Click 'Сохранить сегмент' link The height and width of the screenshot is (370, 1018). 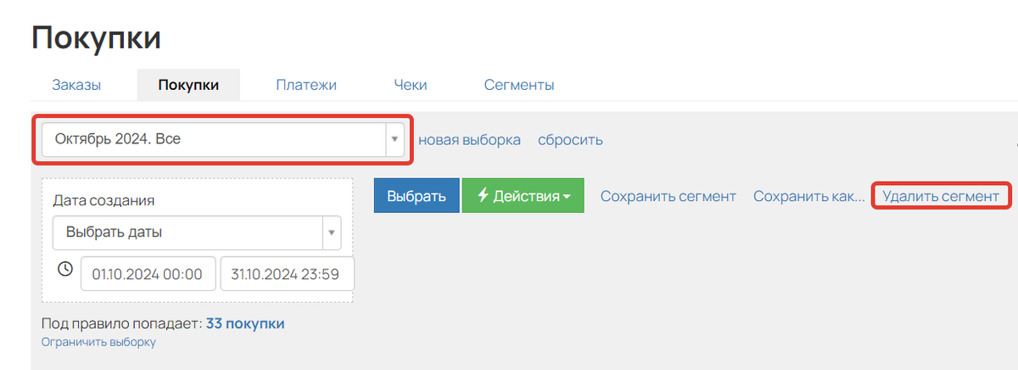coord(668,196)
